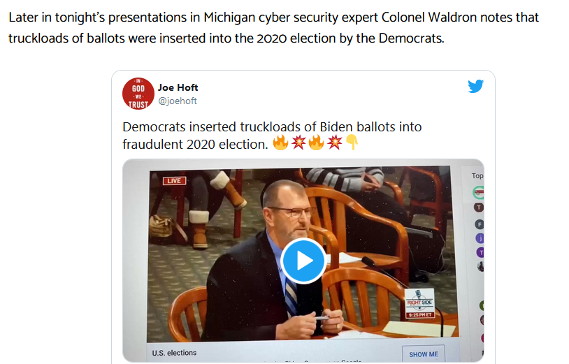Viewport: 569px width, 364px height.
Task: Open the Joe Hoft display name link
Action: pyautogui.click(x=178, y=87)
